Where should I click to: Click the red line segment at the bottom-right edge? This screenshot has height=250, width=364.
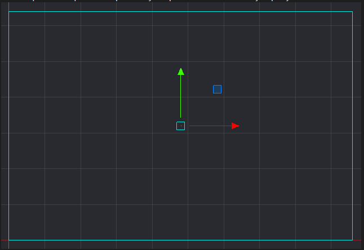pos(357,240)
